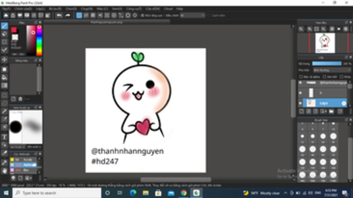The width and height of the screenshot is (353, 198).
Task: Enable circle snap guide
Action: click(x=114, y=15)
